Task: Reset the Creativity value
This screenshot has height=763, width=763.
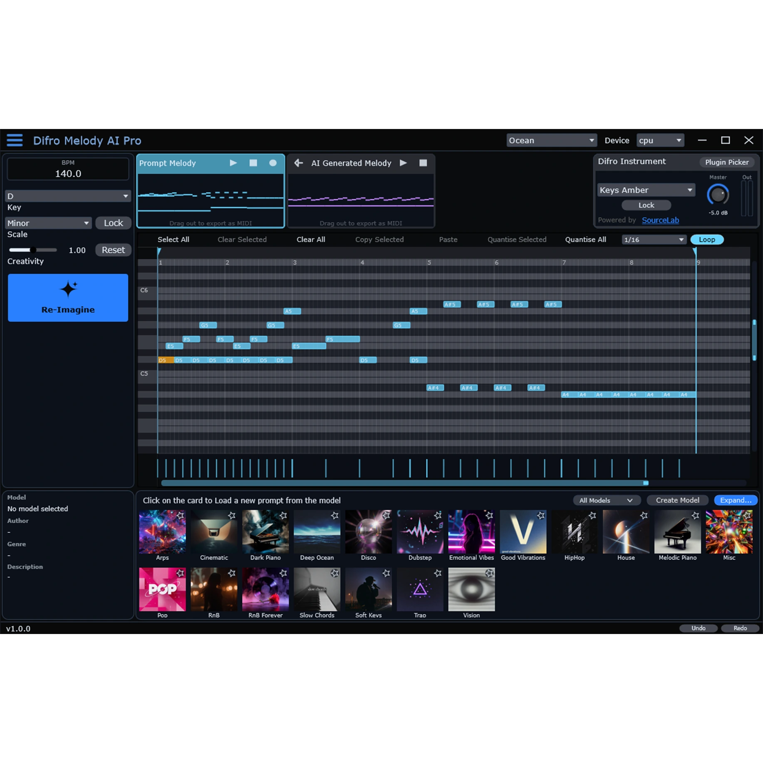Action: (x=113, y=250)
